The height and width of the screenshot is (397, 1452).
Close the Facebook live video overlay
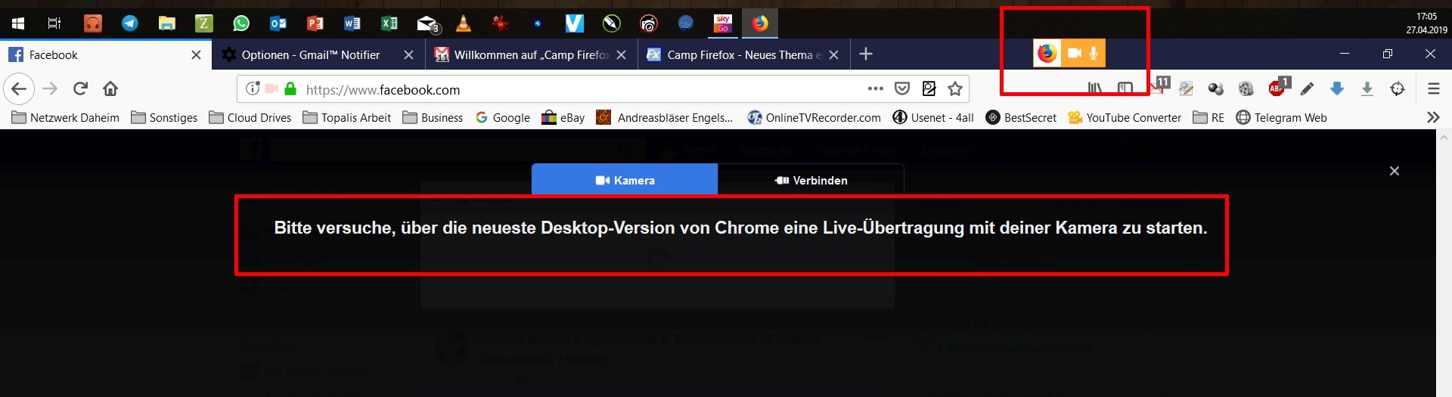tap(1395, 171)
